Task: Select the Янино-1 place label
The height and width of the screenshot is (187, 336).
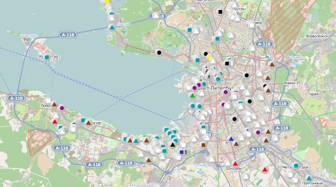Action: pyautogui.click(x=291, y=83)
